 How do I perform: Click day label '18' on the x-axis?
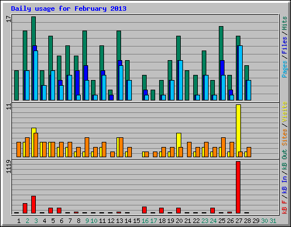(x=162, y=221)
